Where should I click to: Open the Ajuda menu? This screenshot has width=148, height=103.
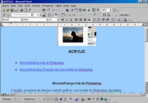point(73,6)
